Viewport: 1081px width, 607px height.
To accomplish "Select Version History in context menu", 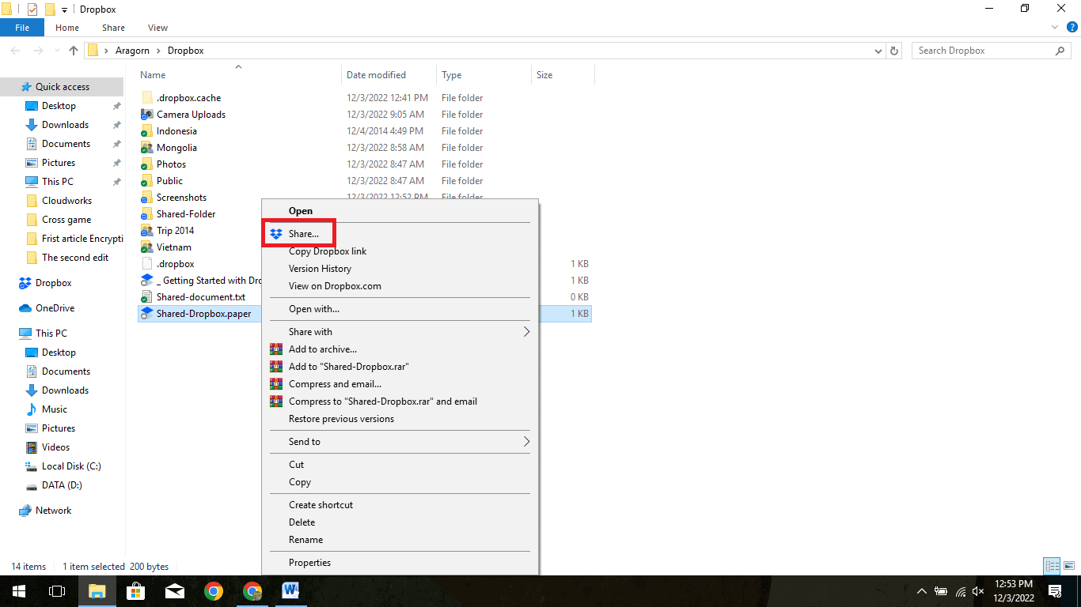I will (320, 269).
